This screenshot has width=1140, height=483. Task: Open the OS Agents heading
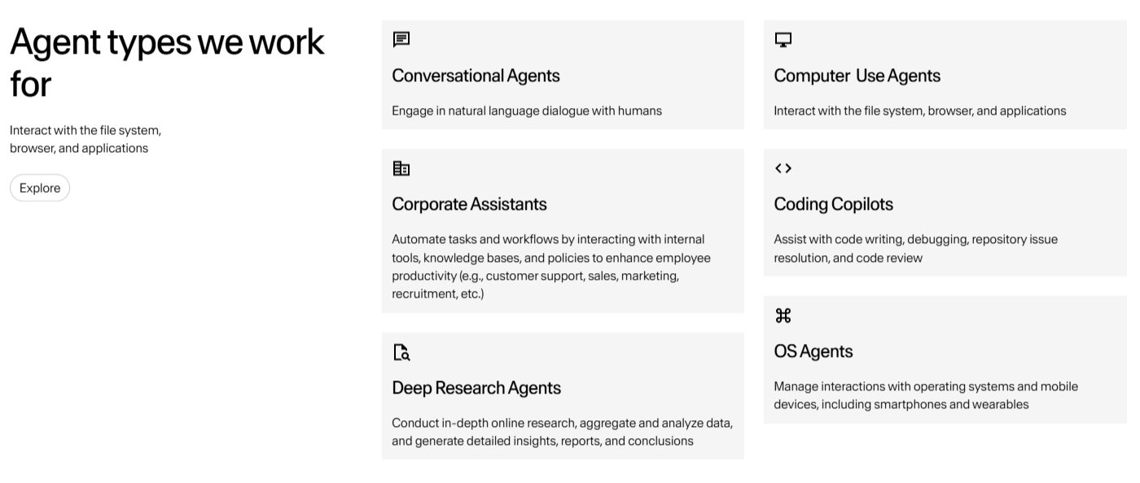point(813,351)
